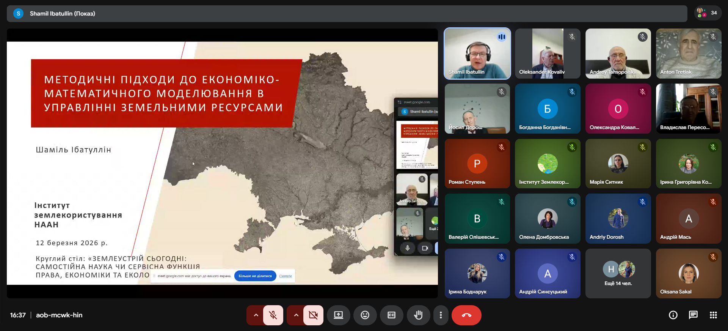Open the activities grid icon

pos(713,315)
